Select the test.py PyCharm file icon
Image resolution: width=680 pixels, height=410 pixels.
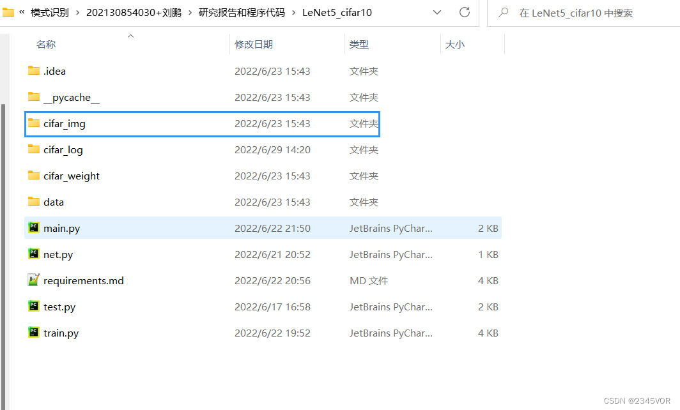pos(33,307)
